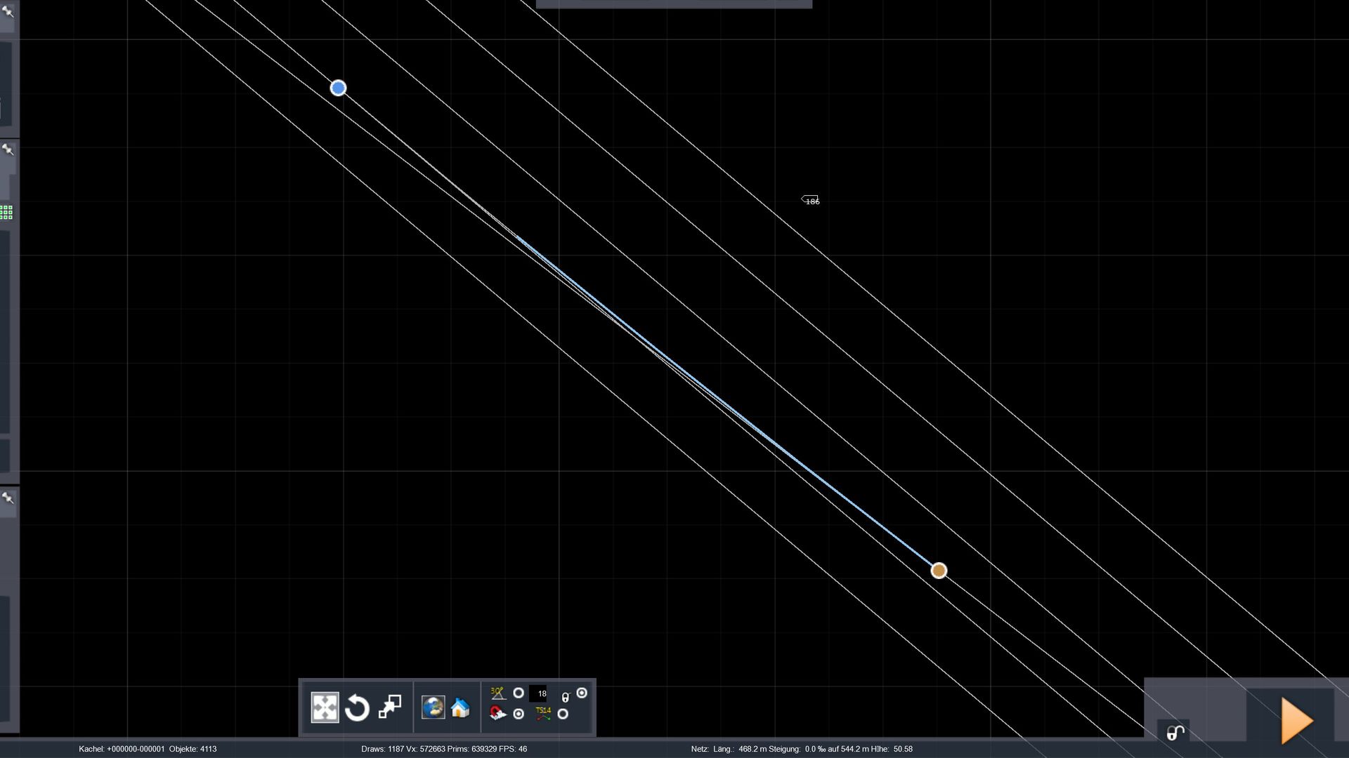Switch to world globe coordinate mode
The width and height of the screenshot is (1349, 758).
(433, 707)
